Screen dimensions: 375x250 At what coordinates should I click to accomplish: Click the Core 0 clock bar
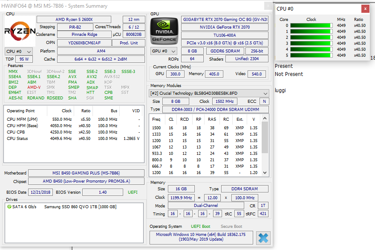coord(312,25)
